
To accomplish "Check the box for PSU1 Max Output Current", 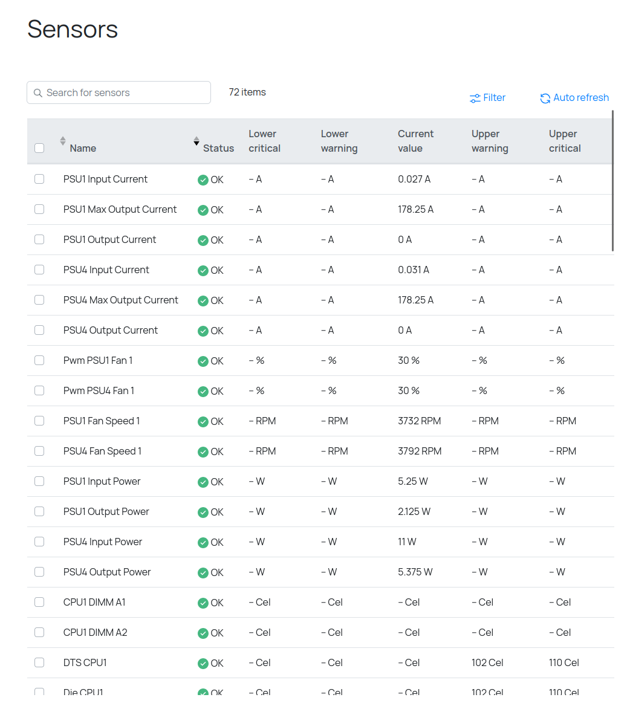I will (x=39, y=209).
